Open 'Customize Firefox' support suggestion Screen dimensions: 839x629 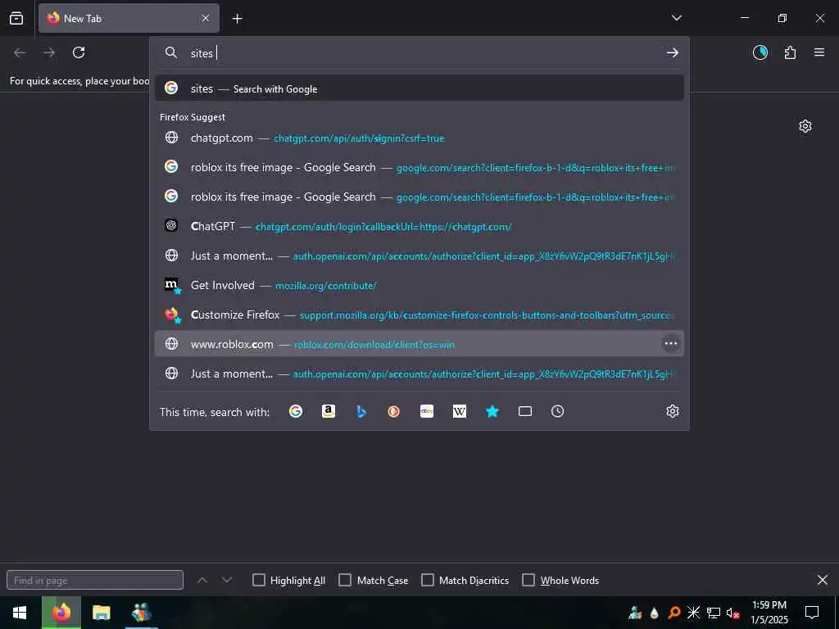[x=419, y=314]
